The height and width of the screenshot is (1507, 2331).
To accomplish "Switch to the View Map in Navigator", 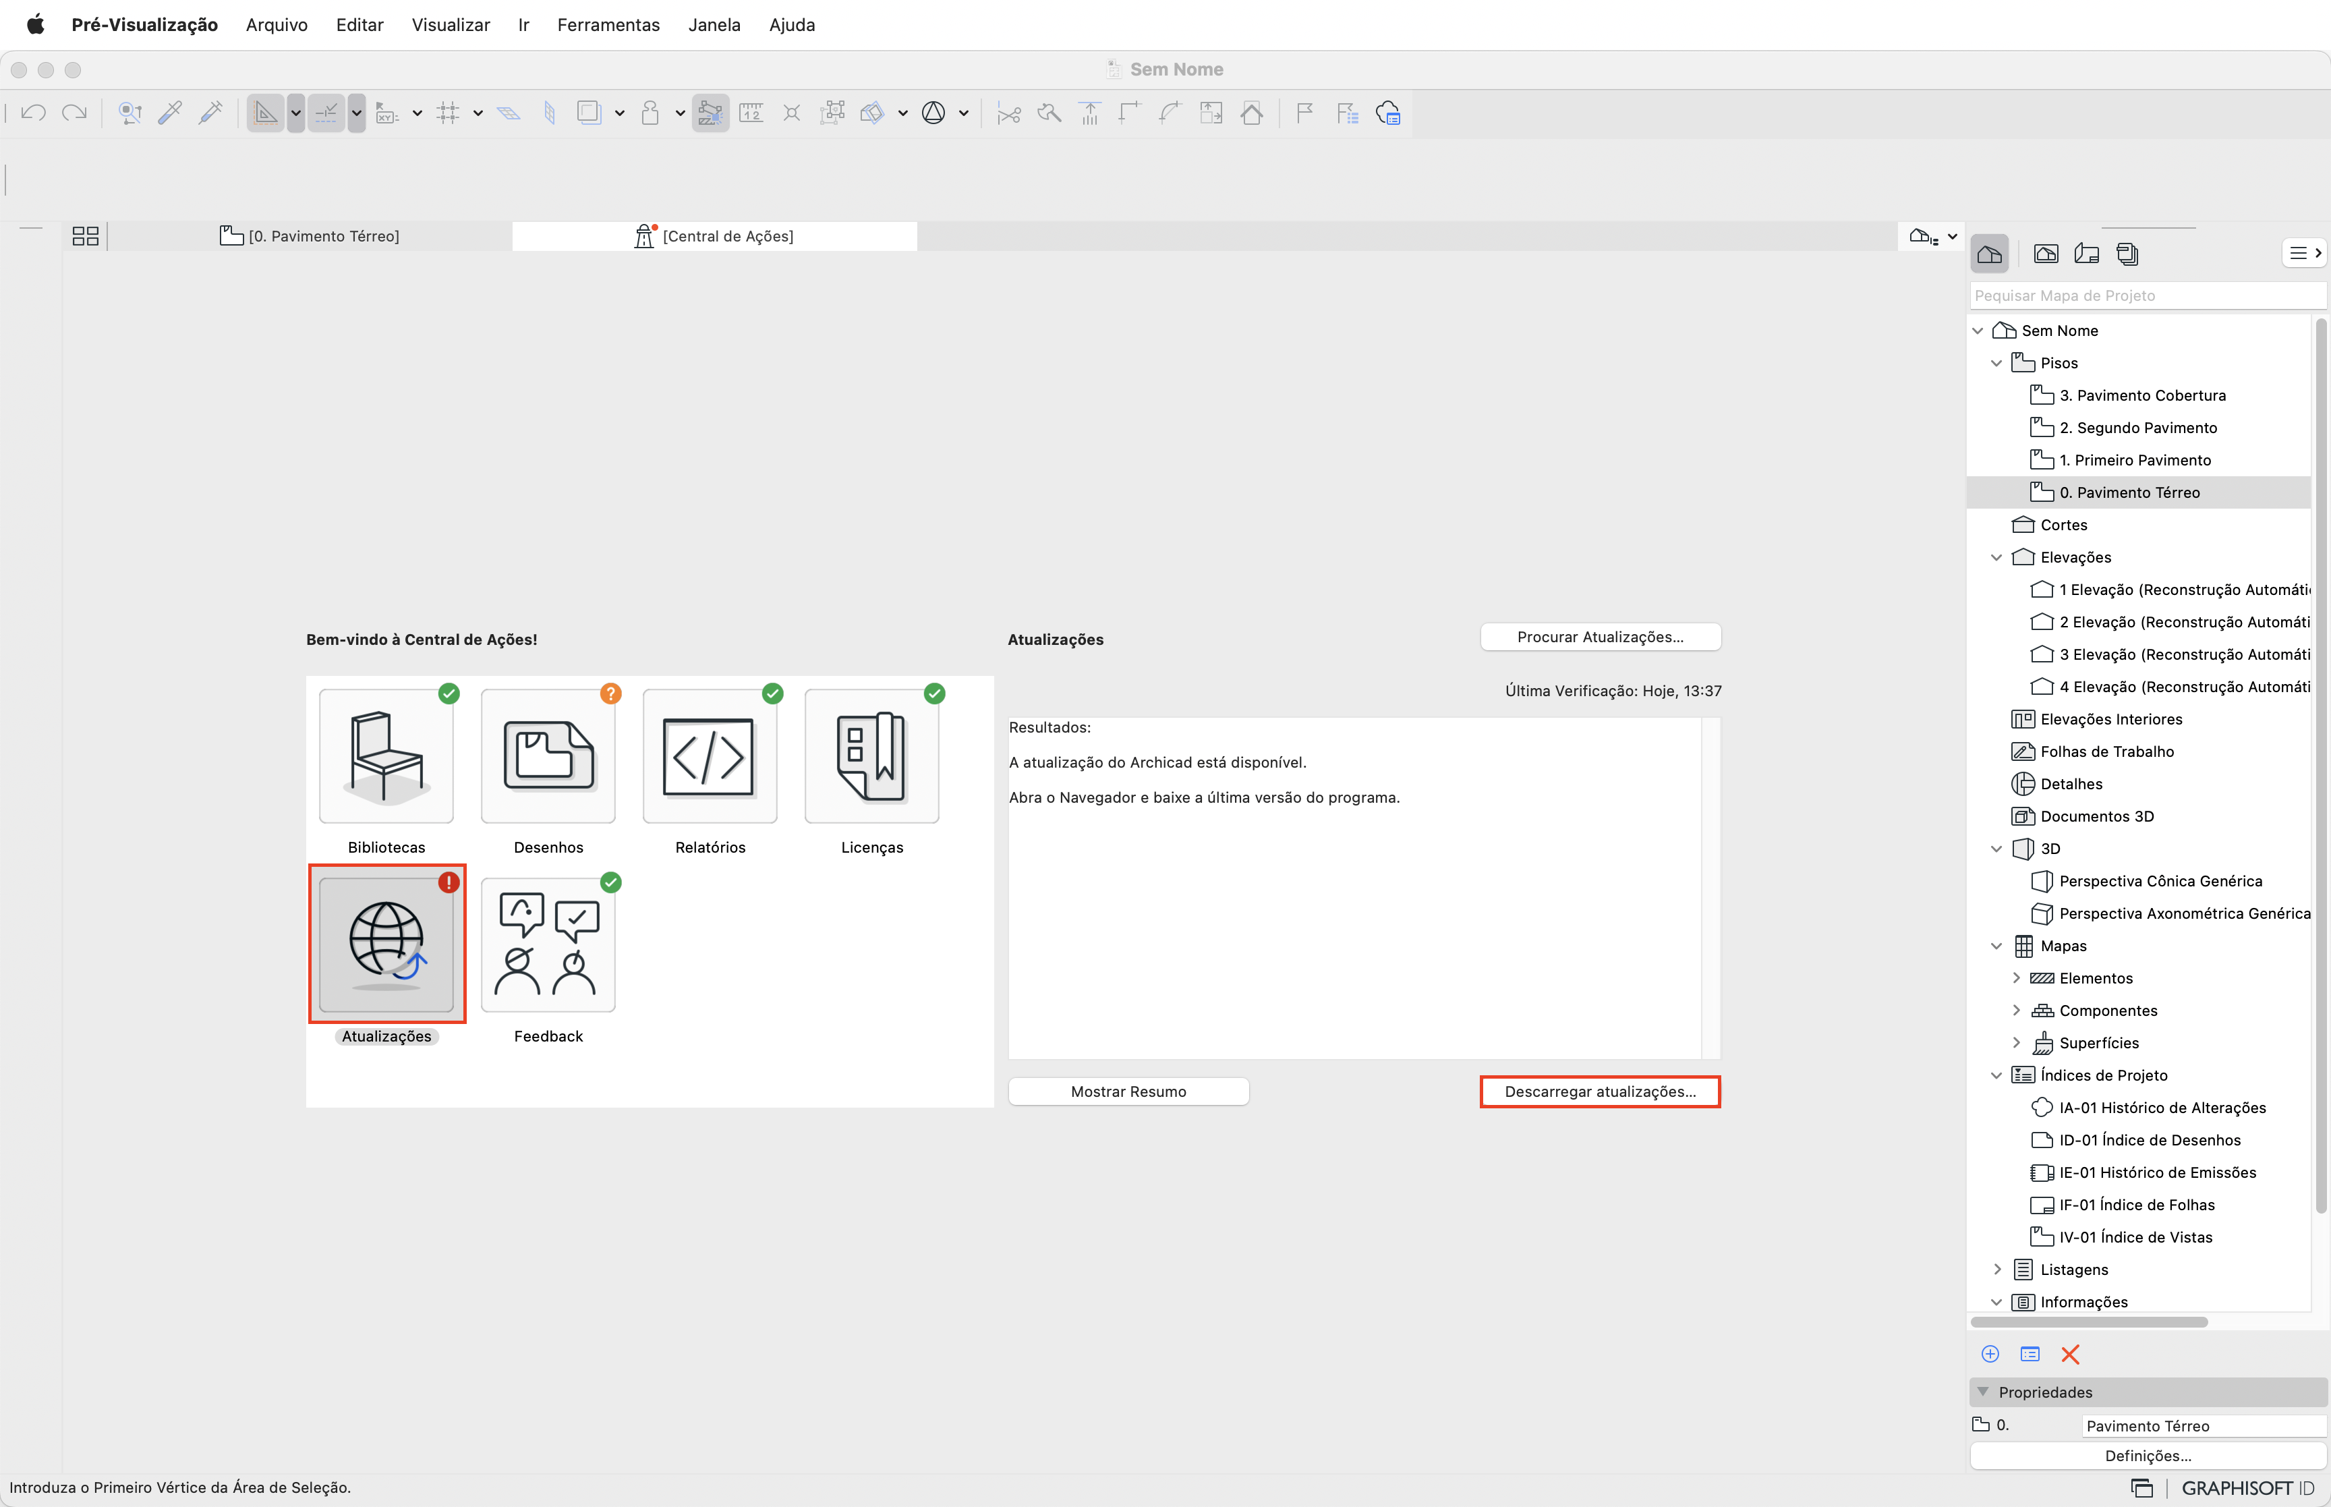I will click(2046, 254).
